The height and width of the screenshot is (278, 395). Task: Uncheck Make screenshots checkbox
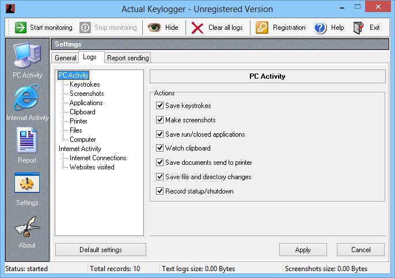point(159,119)
